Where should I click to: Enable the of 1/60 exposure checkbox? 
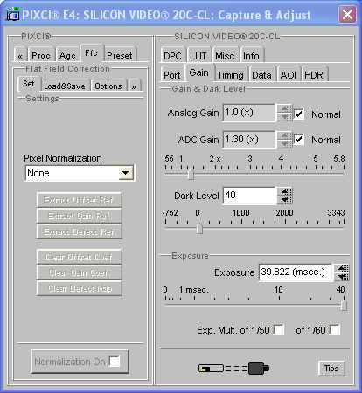pos(335,330)
